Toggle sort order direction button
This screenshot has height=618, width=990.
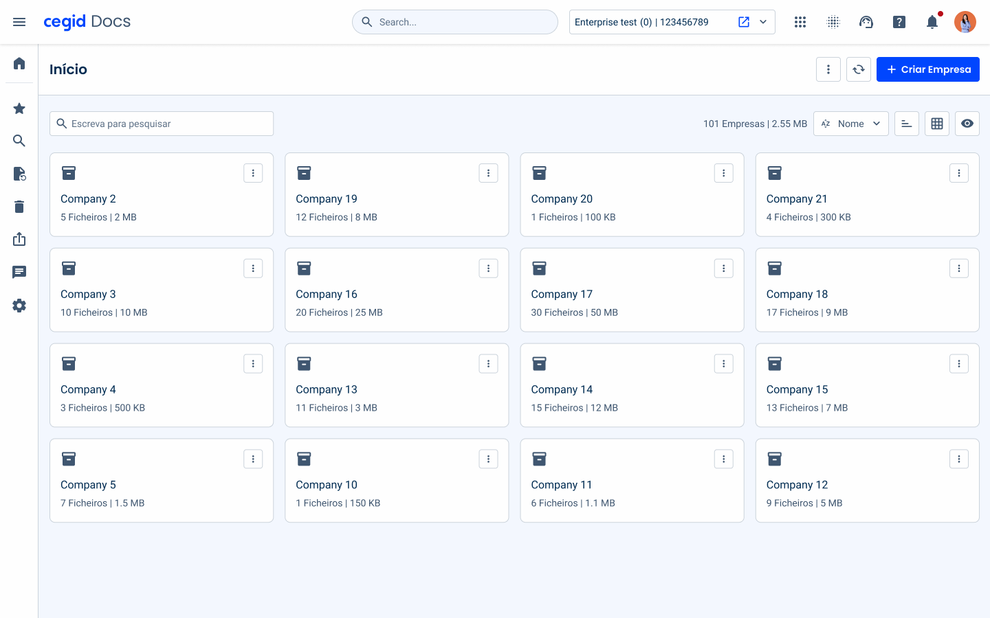(906, 124)
